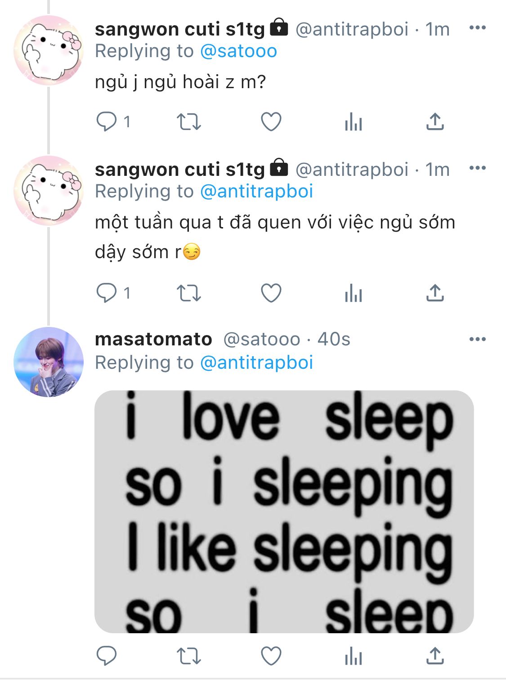Image resolution: width=506 pixels, height=680 pixels.
Task: View analytics of masatomato's image tweet
Action: [x=354, y=656]
